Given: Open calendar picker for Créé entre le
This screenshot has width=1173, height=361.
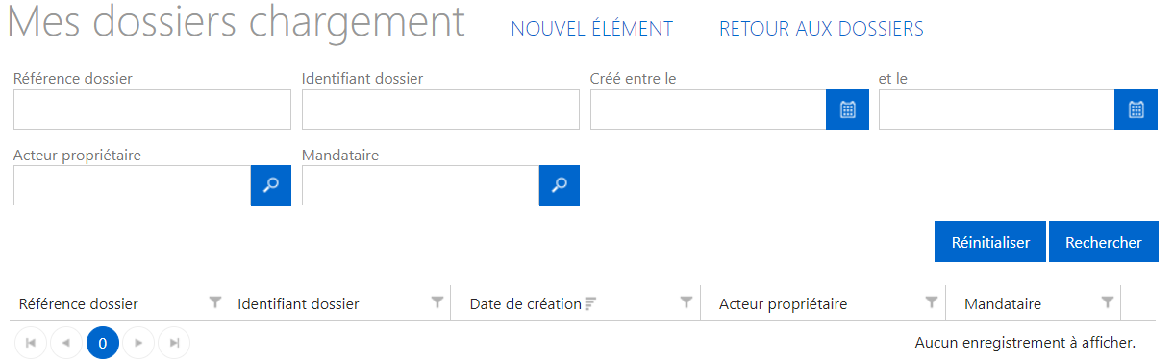Looking at the screenshot, I should pyautogui.click(x=848, y=109).
